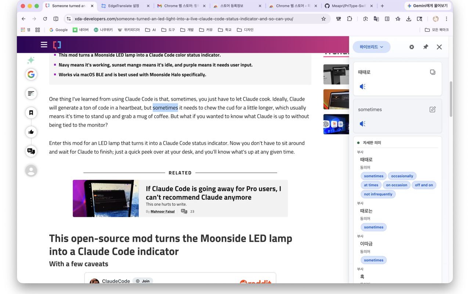The width and height of the screenshot is (470, 294).
Task: Copy the translation 때때로
Action: pos(433,72)
